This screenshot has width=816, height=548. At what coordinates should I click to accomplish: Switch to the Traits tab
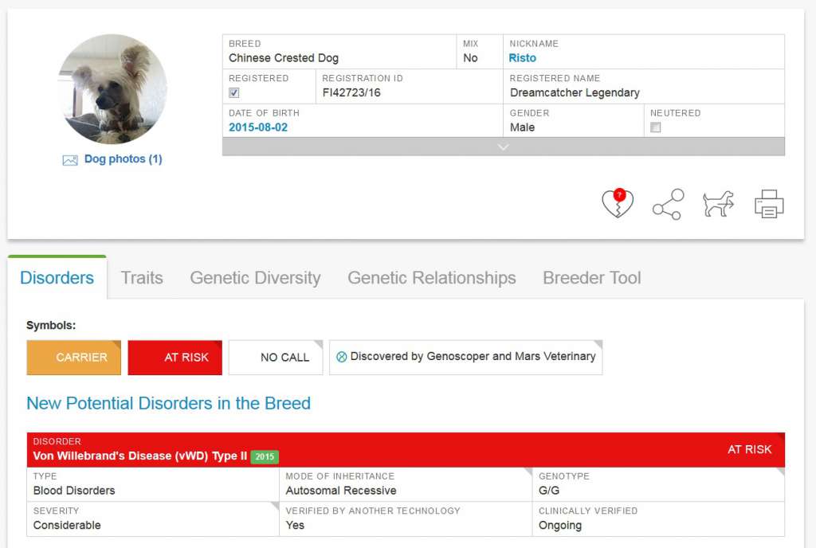point(142,278)
